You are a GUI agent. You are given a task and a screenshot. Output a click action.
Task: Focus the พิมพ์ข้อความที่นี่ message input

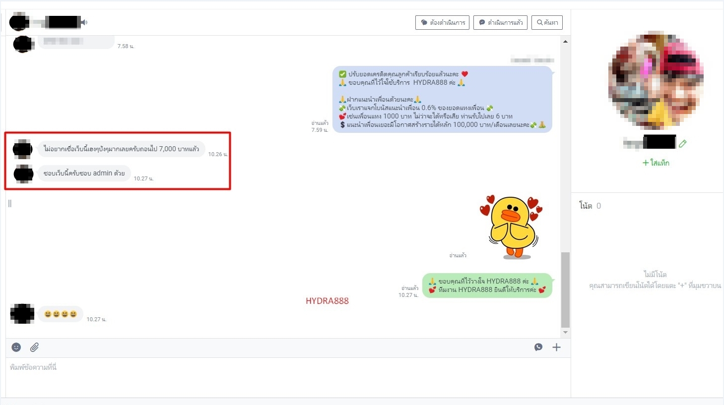click(288, 377)
